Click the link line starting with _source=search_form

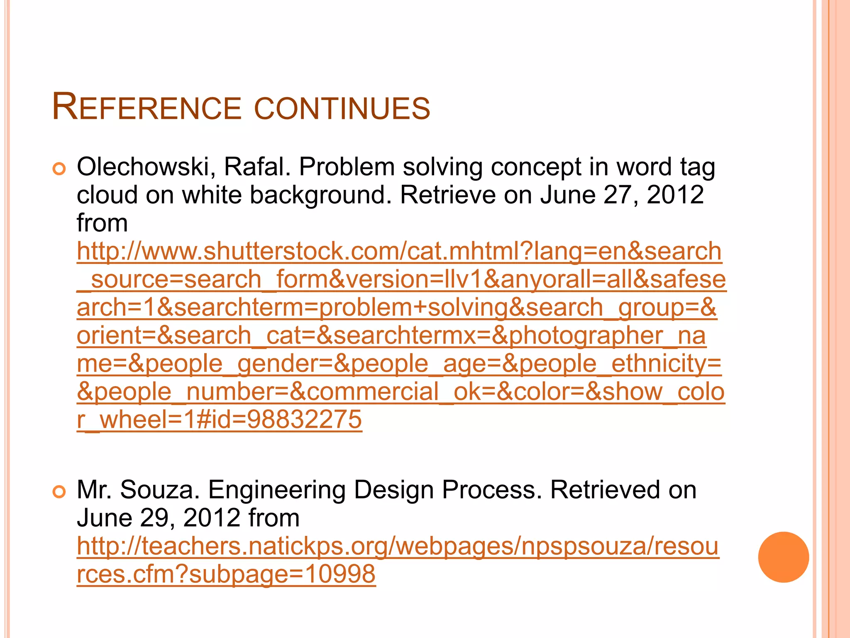point(401,280)
